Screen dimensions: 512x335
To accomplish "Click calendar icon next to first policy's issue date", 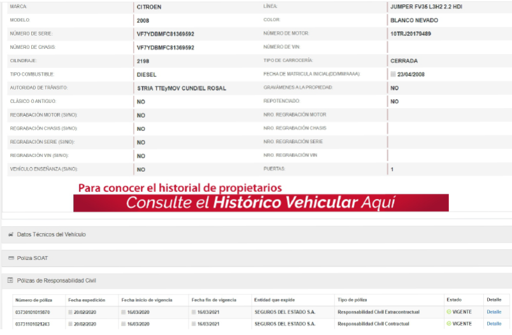I will [x=71, y=312].
